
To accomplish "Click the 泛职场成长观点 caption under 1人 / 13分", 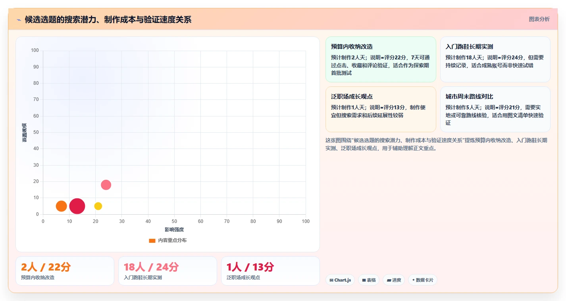I will tap(243, 278).
